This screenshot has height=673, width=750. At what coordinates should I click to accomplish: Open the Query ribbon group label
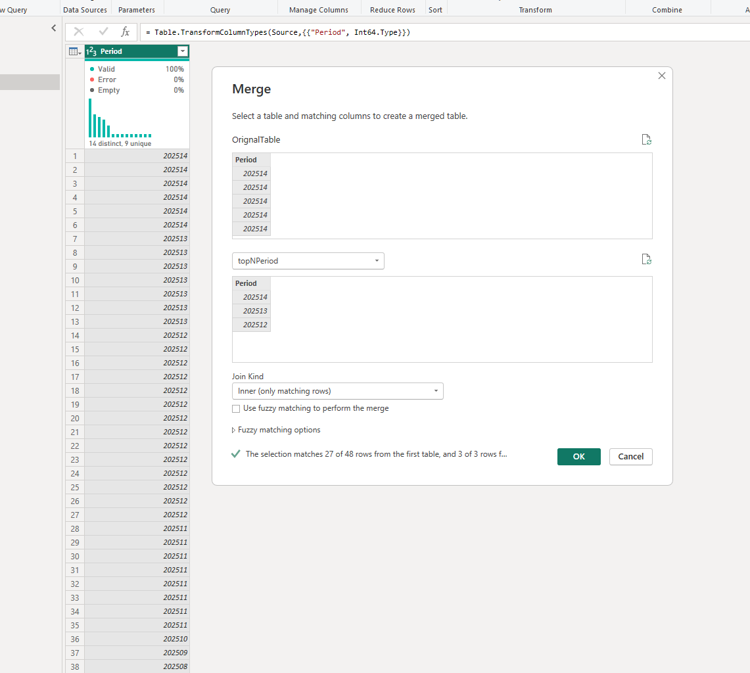pyautogui.click(x=220, y=10)
